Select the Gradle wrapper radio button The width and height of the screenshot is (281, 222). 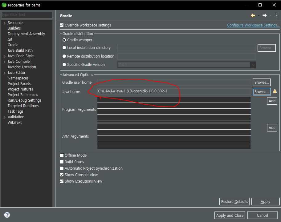click(x=64, y=40)
